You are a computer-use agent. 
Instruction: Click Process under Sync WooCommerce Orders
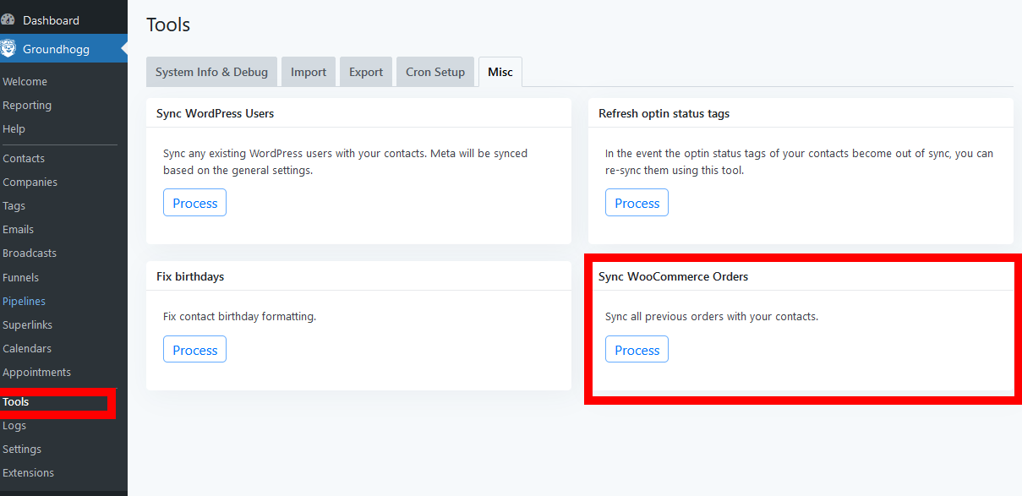point(637,350)
